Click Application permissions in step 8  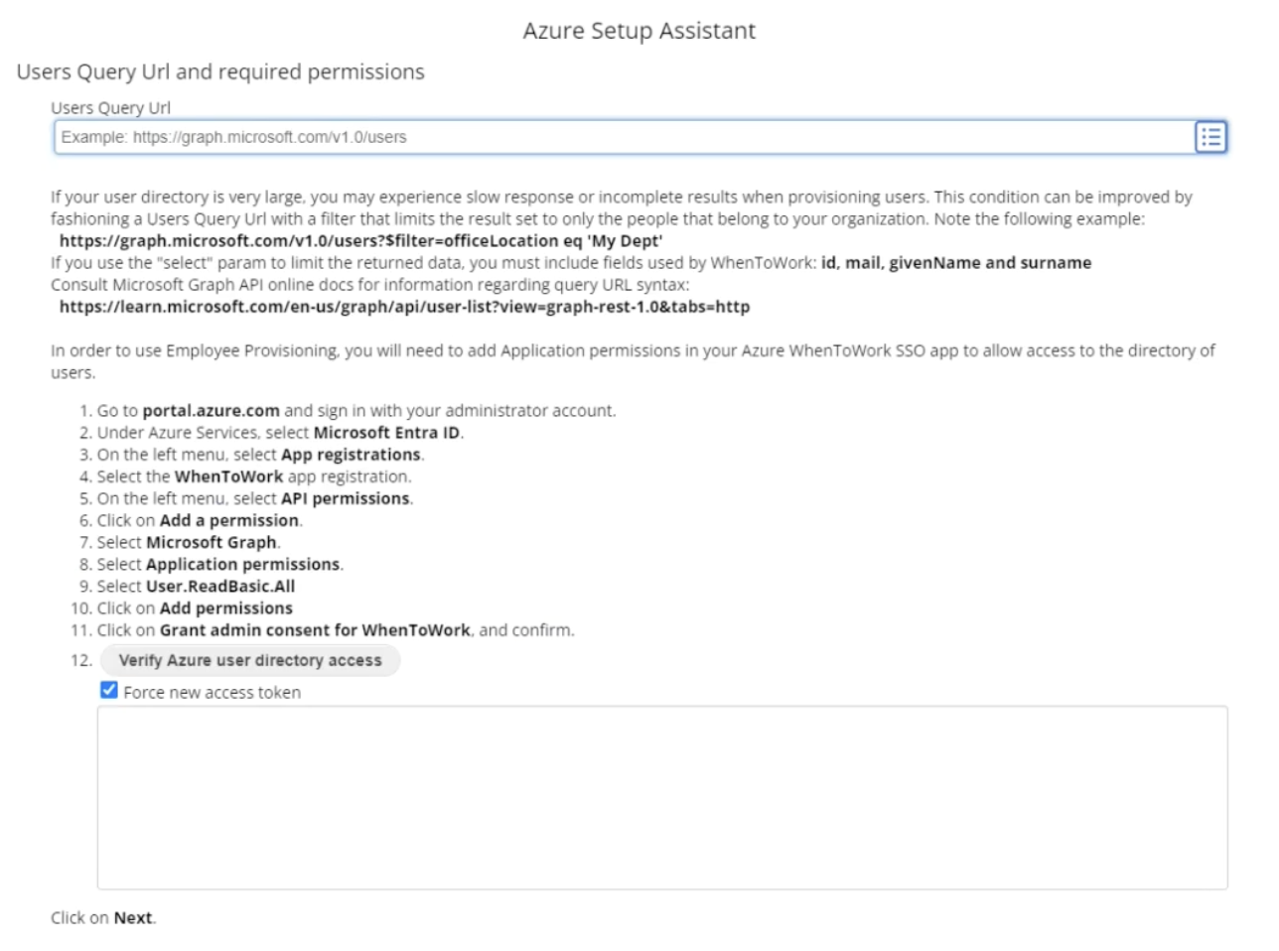[x=242, y=564]
